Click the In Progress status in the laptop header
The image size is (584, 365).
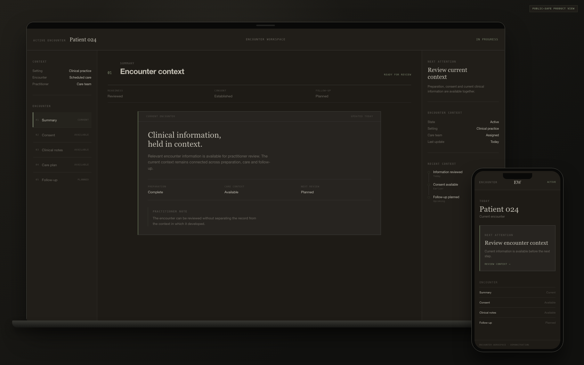click(487, 39)
